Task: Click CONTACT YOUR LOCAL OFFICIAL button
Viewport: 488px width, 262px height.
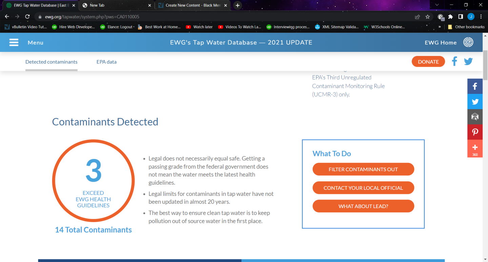Action: tap(363, 188)
